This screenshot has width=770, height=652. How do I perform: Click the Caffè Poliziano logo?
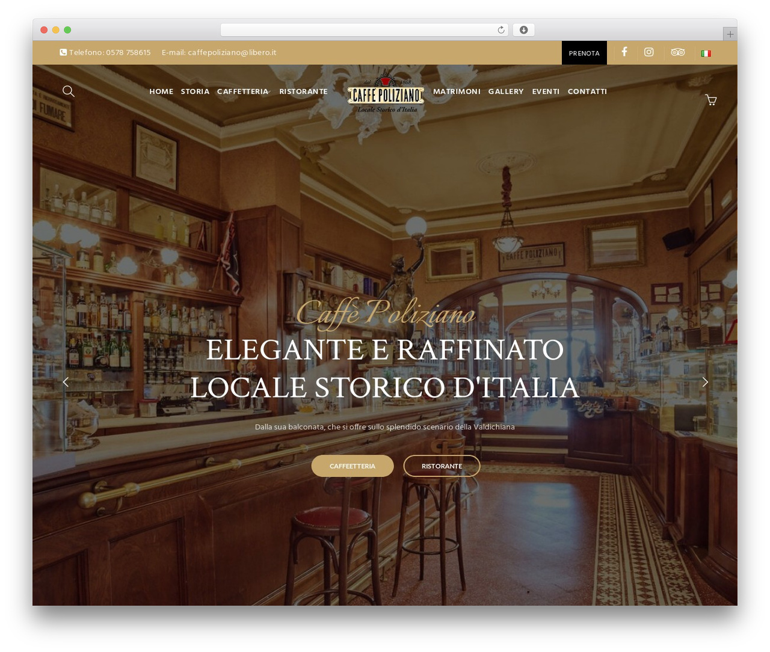point(386,93)
